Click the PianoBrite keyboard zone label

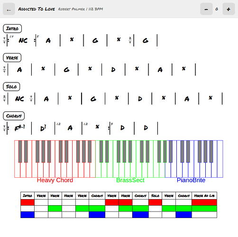coord(191,180)
